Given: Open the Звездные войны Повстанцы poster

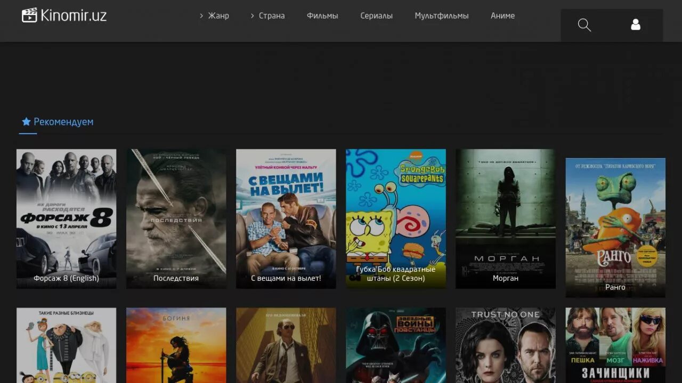Looking at the screenshot, I should [x=396, y=345].
